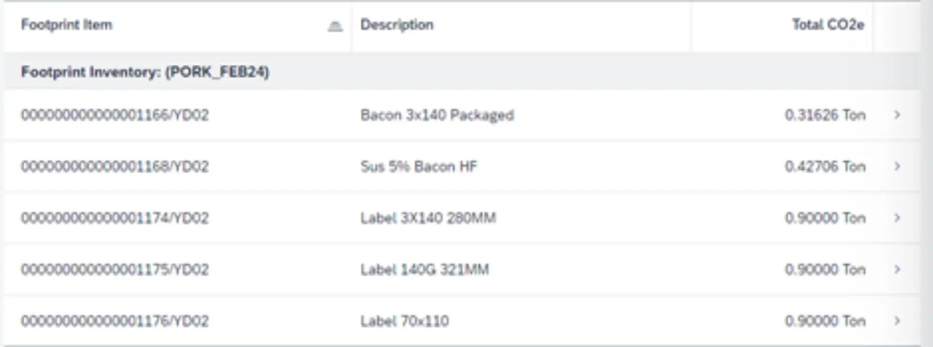This screenshot has height=347, width=933.
Task: Open details arrow for Label 70x110
Action: pyautogui.click(x=897, y=321)
